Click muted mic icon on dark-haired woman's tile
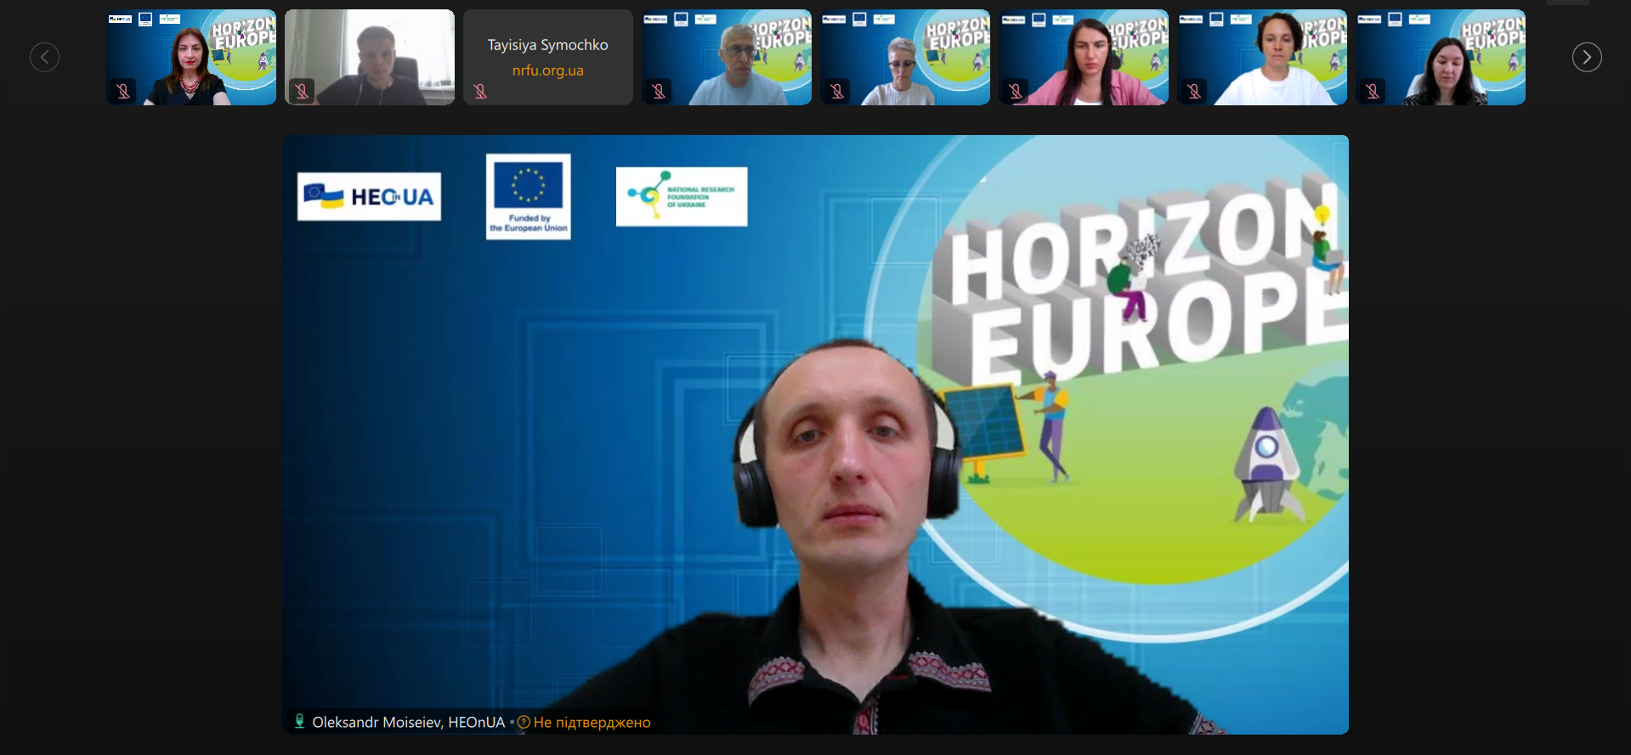Viewport: 1631px width, 755px height. point(1373,91)
